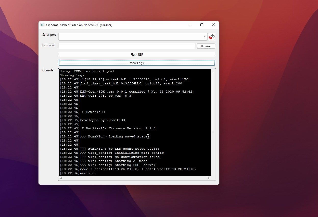Maximize the esphome-flasher window
The height and width of the screenshot is (217, 318).
[x=202, y=25]
